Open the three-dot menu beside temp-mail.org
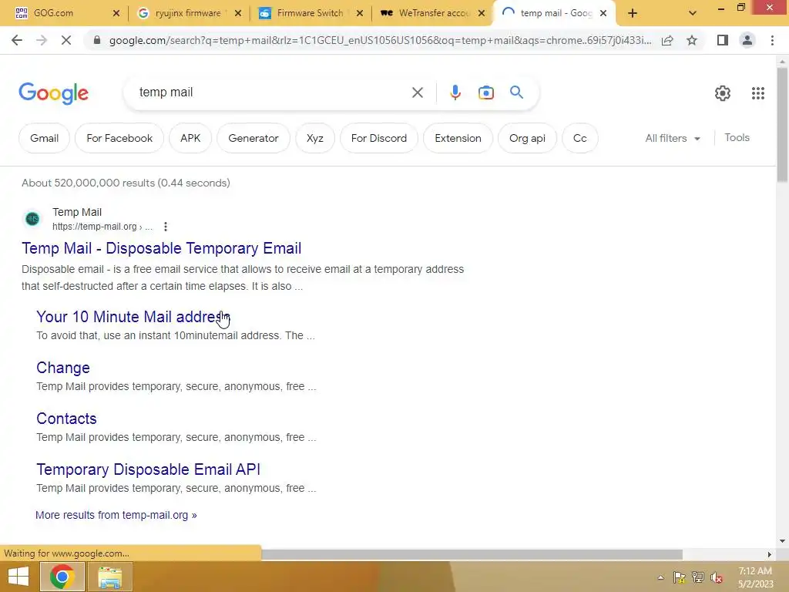This screenshot has width=789, height=592. [x=166, y=227]
